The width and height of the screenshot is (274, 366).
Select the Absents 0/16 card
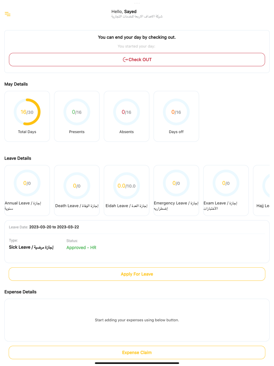(x=126, y=116)
